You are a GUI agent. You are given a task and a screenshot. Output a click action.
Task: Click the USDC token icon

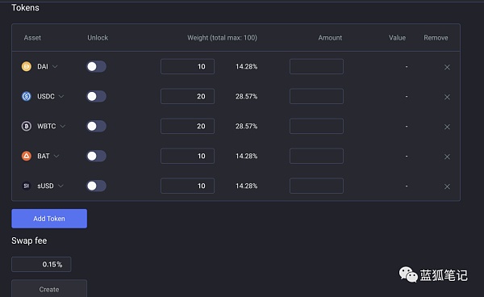click(x=27, y=96)
